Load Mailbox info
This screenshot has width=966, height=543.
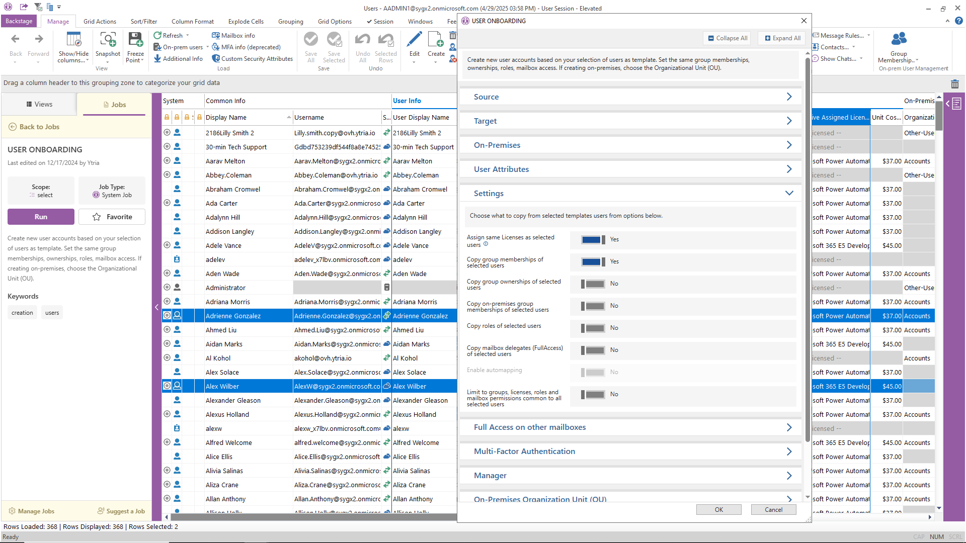click(x=233, y=36)
